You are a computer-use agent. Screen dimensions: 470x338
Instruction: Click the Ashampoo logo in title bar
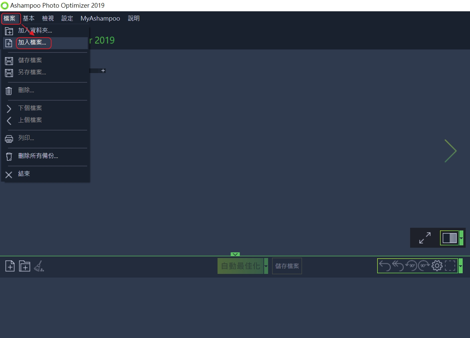(5, 6)
